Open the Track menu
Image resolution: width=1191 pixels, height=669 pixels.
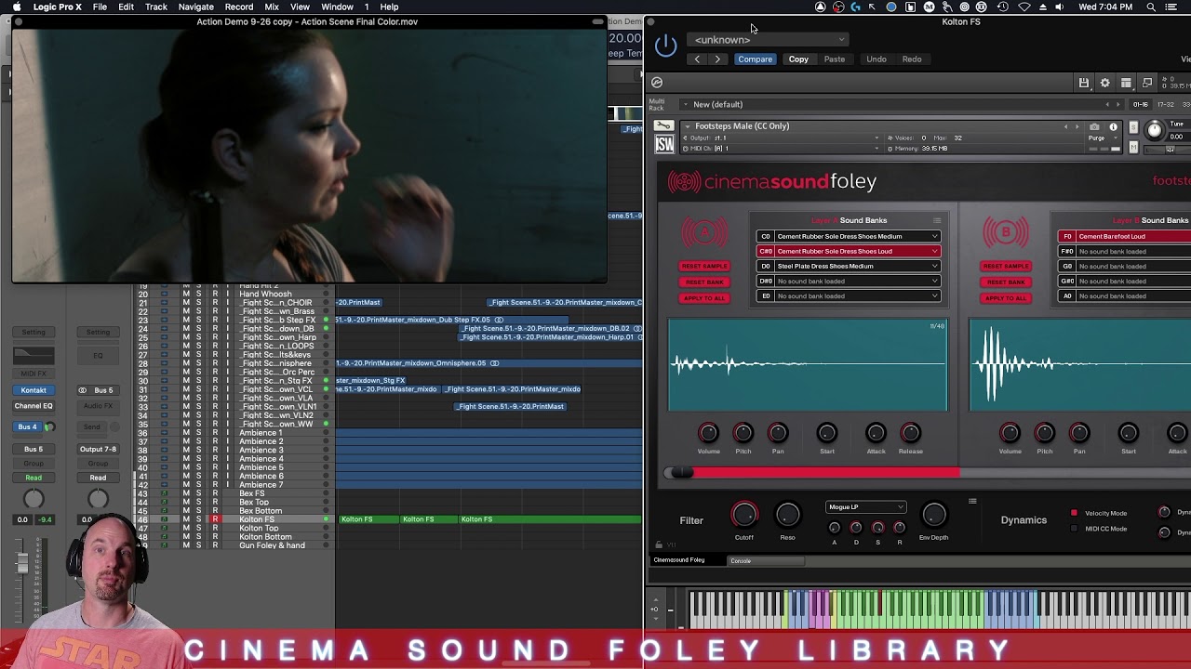click(x=155, y=7)
